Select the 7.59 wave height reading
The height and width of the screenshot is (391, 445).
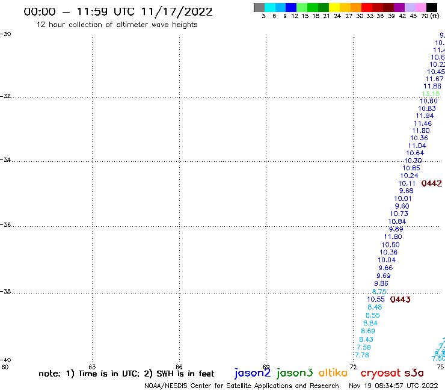click(x=364, y=347)
